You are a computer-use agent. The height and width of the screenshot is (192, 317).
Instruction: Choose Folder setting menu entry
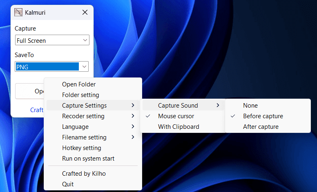click(x=93, y=95)
